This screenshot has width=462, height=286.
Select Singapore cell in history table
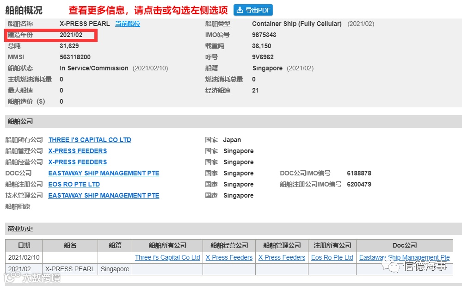coord(115,269)
